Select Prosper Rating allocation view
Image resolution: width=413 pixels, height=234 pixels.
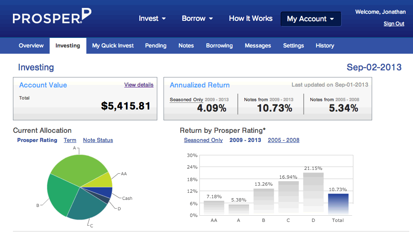coord(37,140)
